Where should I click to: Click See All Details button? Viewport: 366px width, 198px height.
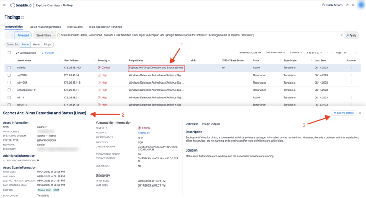click(x=344, y=113)
